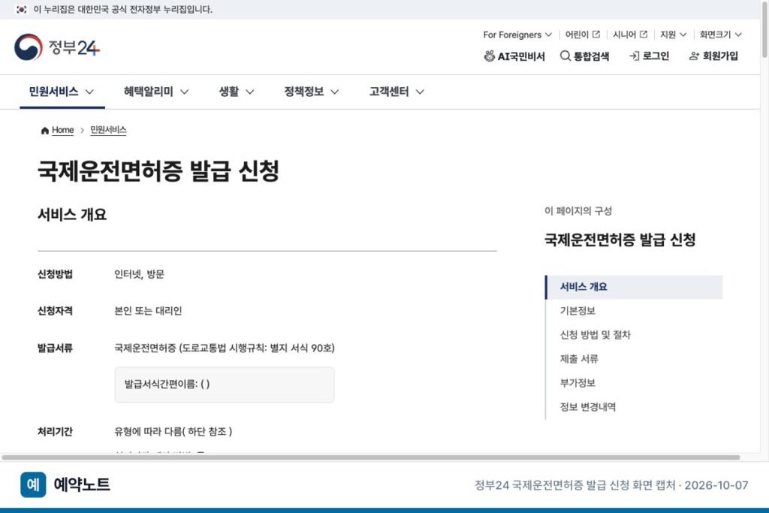Expand the 정책정보 menu chevron
Screen dimensions: 769x513
coord(334,92)
